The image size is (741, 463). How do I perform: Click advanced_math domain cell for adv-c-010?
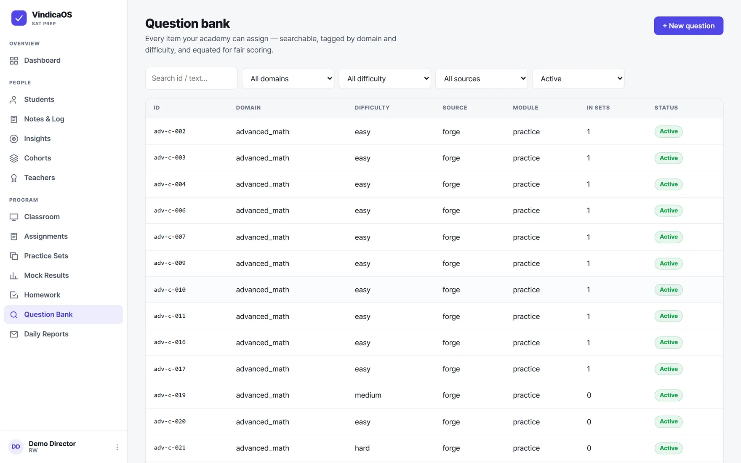tap(262, 290)
